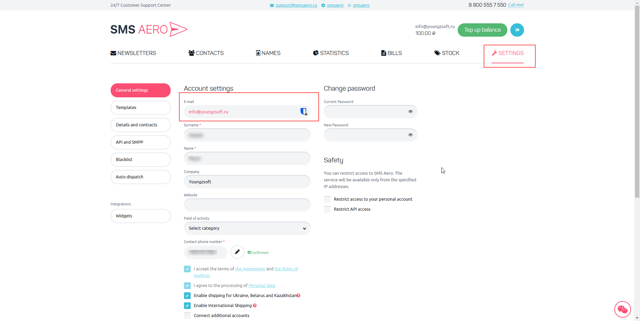
Task: Click the SMS Aero logo
Action: pos(149,29)
